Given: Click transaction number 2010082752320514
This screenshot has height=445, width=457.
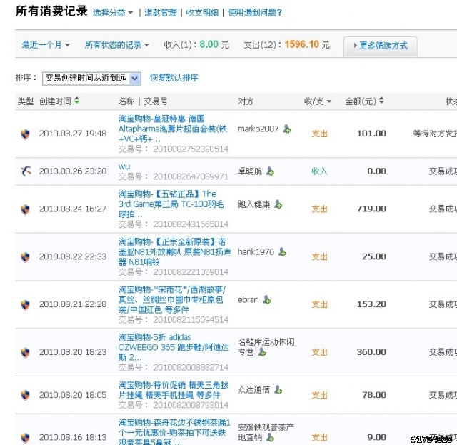Looking at the screenshot, I should [x=191, y=149].
